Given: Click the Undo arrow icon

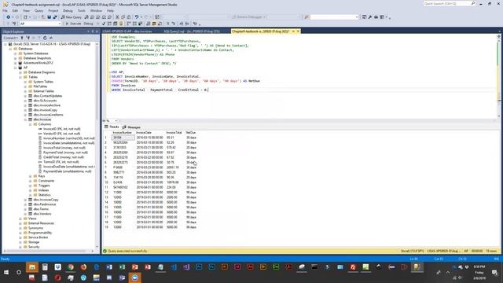Looking at the screenshot, I should click(x=137, y=17).
